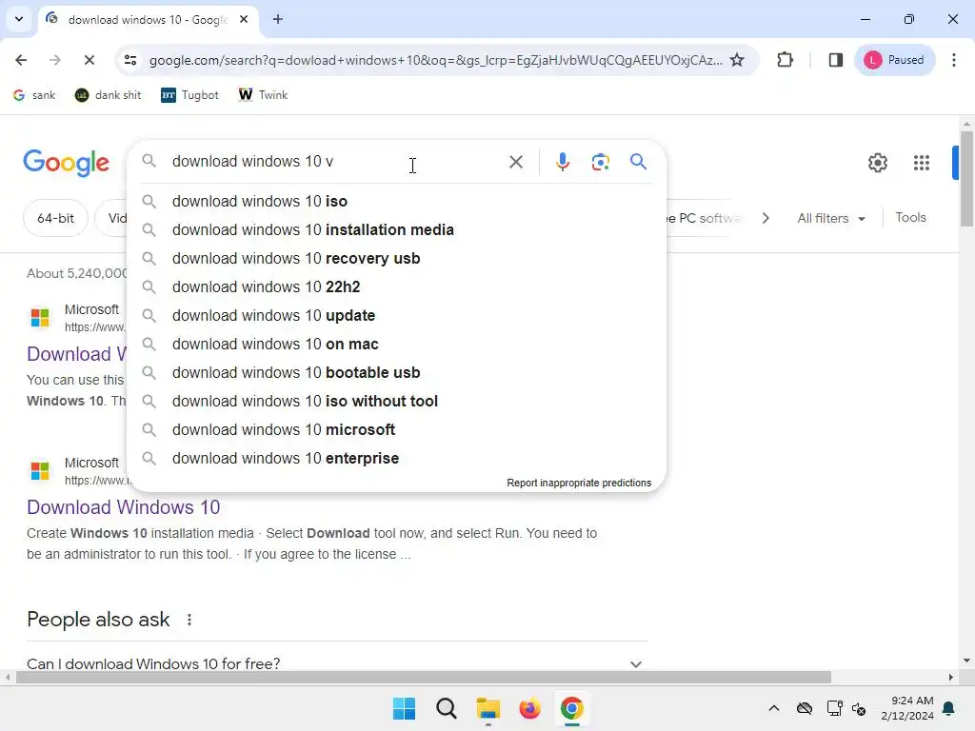975x731 pixels.
Task: Start voice search with microphone icon
Action: [x=562, y=162]
